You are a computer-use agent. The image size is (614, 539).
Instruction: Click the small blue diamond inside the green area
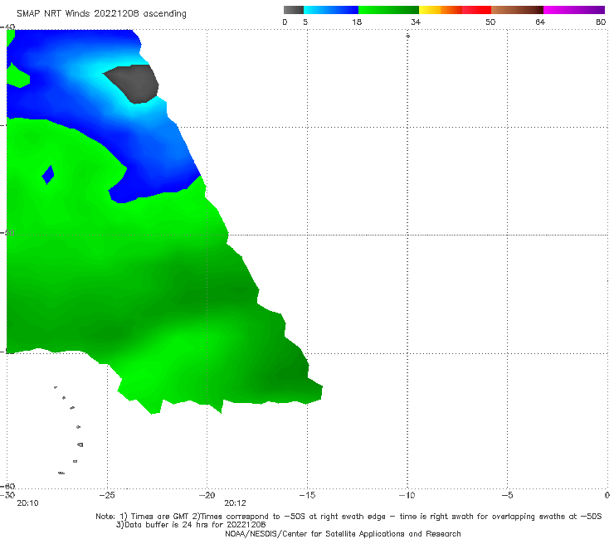coord(48,175)
